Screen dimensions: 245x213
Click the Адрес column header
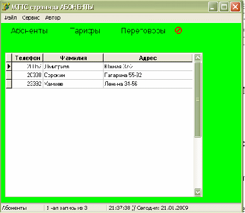[x=148, y=58]
